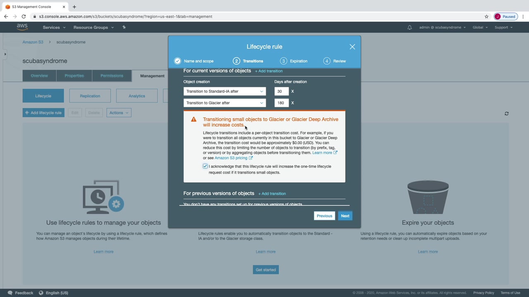Image resolution: width=529 pixels, height=297 pixels.
Task: Refresh lifecycle rules list icon
Action: click(506, 113)
